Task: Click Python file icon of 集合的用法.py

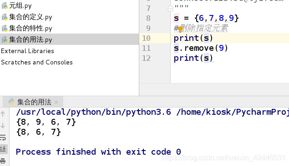Action: (x=5, y=39)
